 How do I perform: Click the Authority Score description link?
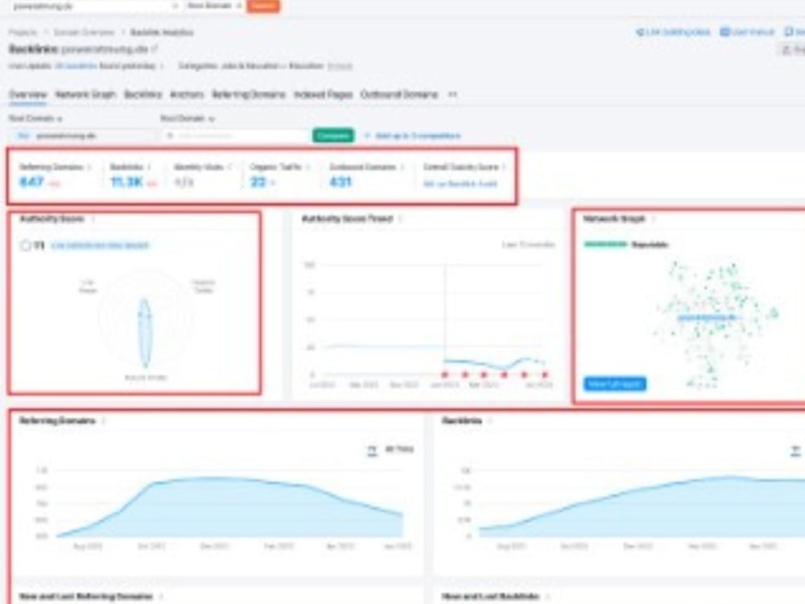pyautogui.click(x=100, y=246)
